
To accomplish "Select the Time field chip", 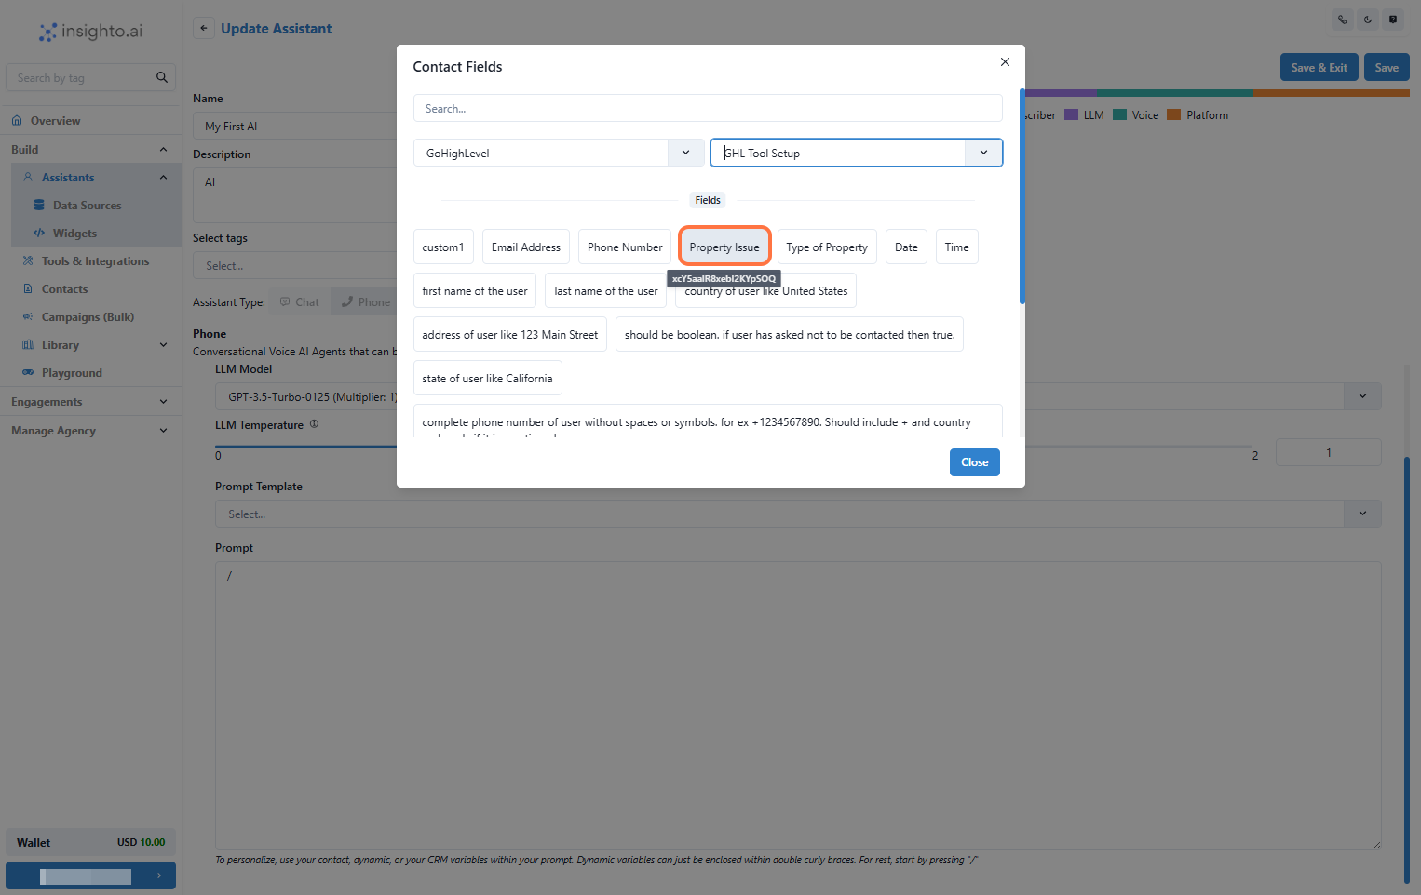I will coord(957,247).
